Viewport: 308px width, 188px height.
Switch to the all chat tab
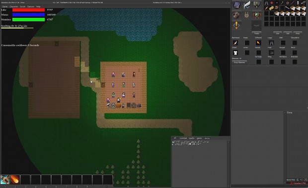point(175,138)
